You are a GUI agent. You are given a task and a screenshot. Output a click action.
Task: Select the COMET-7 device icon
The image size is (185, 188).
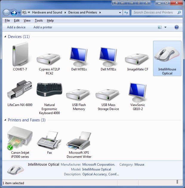click(20, 54)
